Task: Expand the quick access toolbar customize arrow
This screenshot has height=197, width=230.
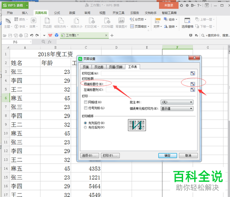Action: [x=44, y=36]
